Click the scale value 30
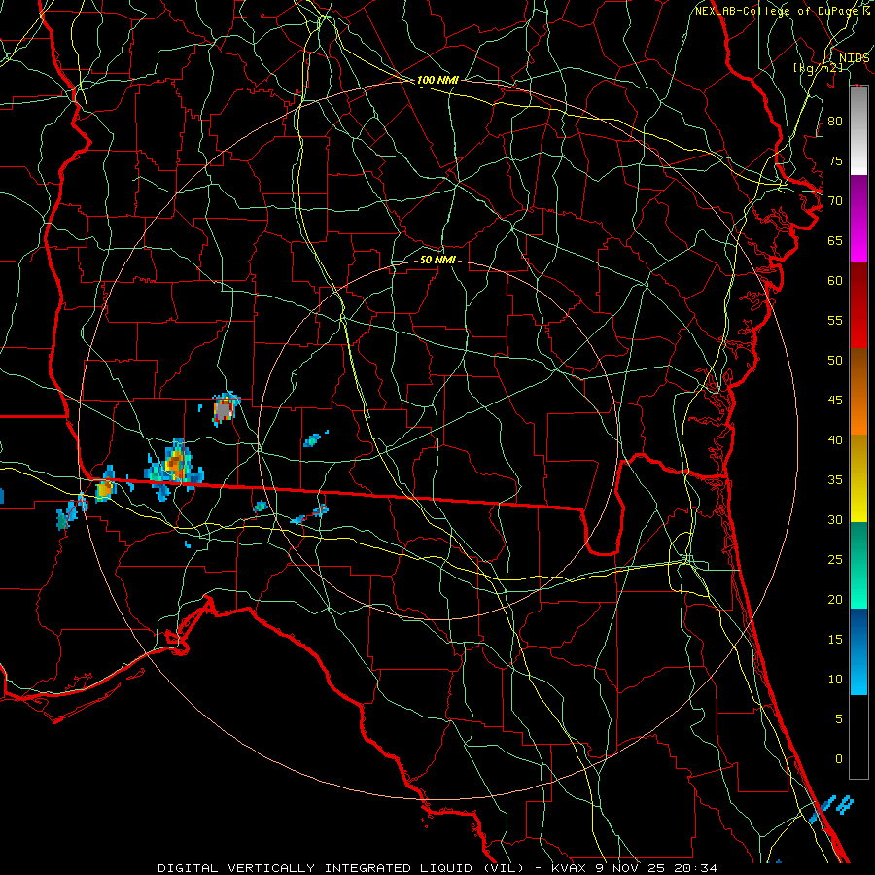 835,519
